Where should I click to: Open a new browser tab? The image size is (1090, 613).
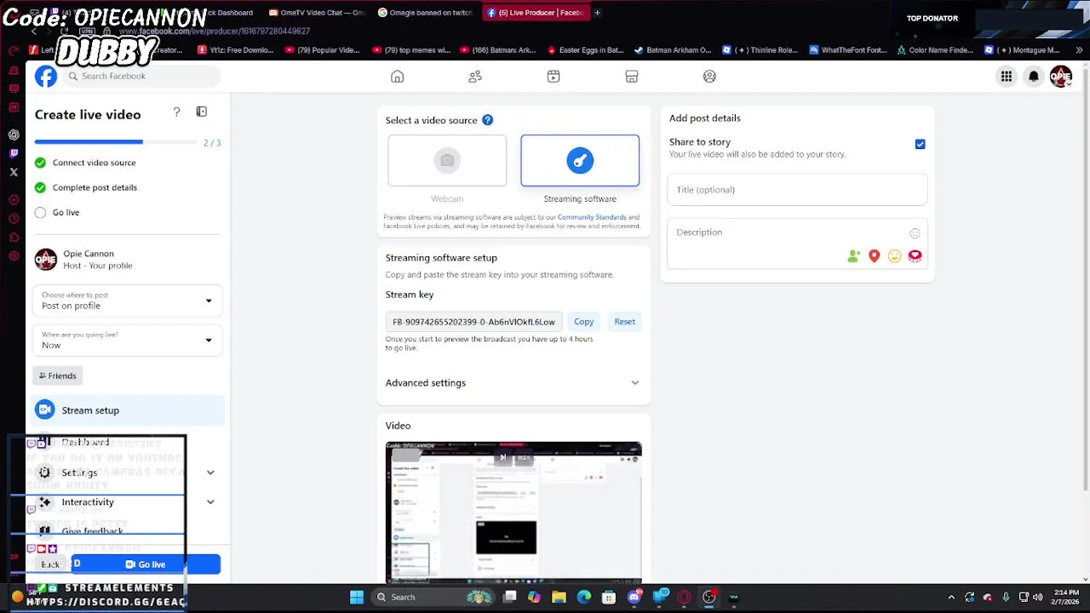597,13
